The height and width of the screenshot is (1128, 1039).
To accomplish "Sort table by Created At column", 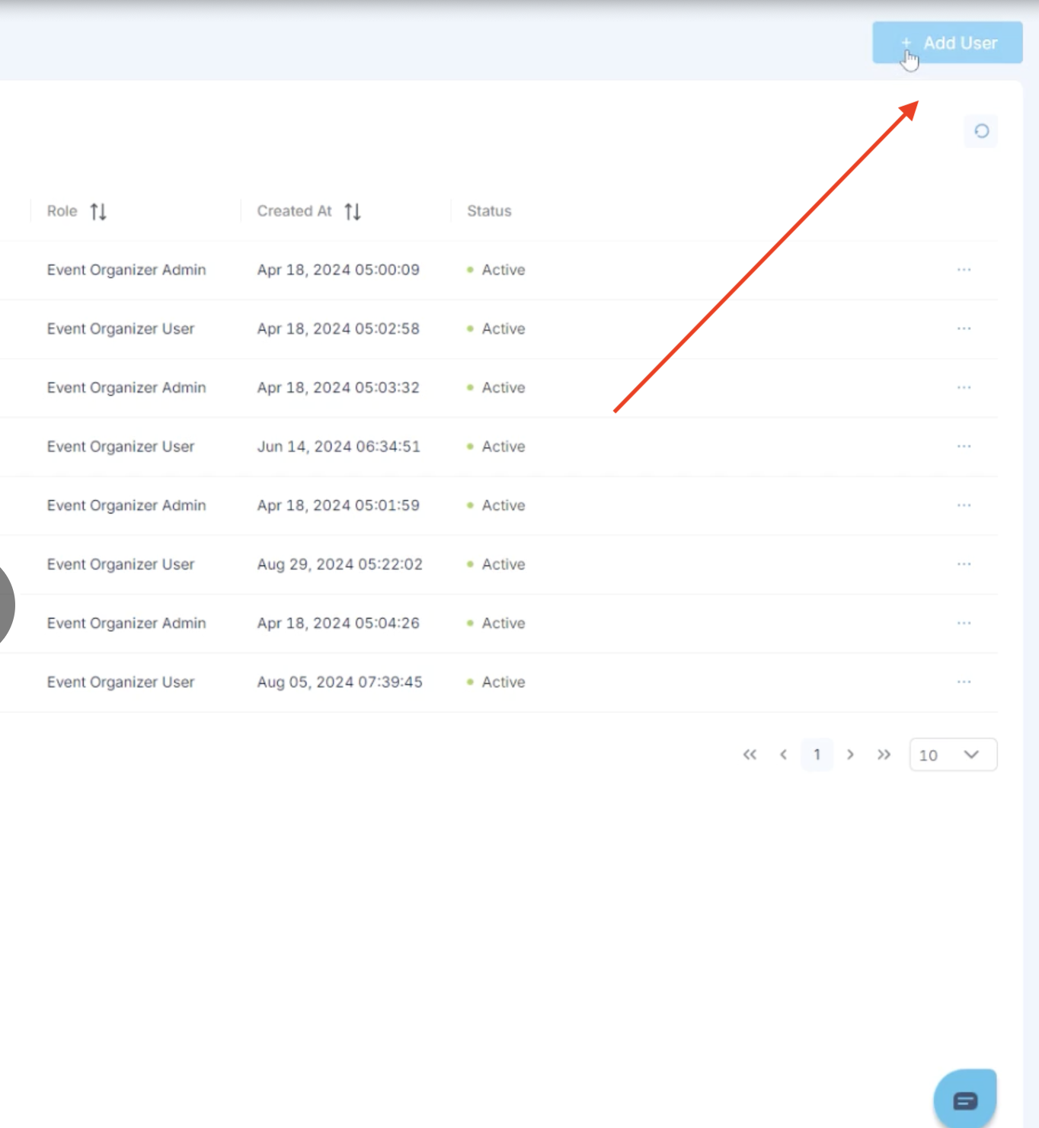I will click(x=352, y=211).
